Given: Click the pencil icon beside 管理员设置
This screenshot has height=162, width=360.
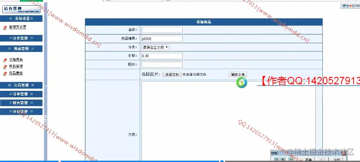Looking at the screenshot, I should click(5, 28).
